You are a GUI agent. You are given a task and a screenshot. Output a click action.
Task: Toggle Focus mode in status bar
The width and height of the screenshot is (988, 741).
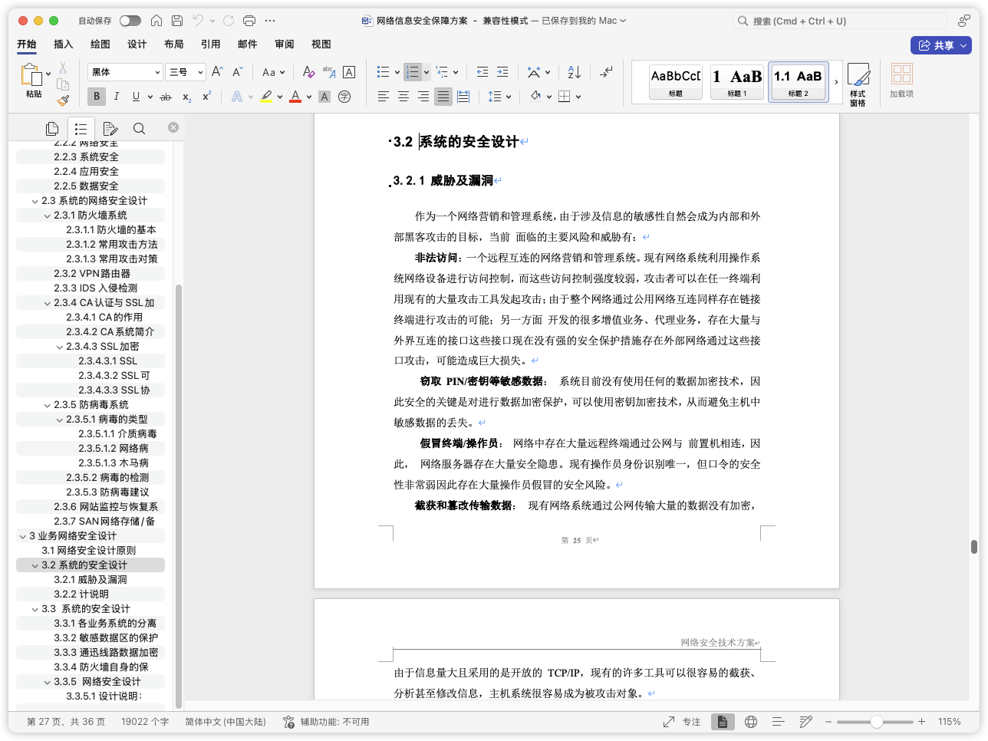coord(682,722)
